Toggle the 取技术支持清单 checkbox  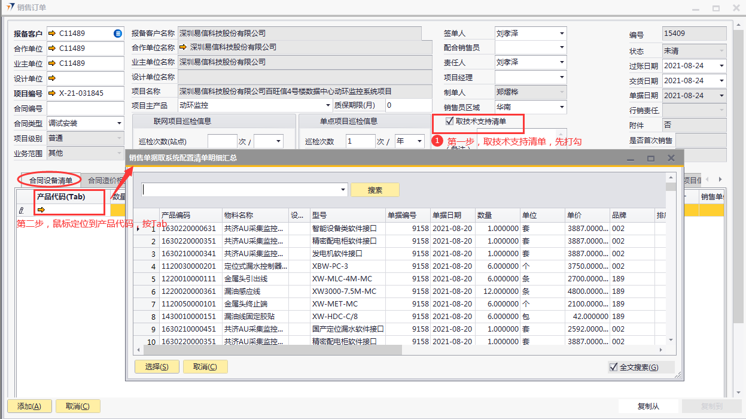pyautogui.click(x=450, y=121)
